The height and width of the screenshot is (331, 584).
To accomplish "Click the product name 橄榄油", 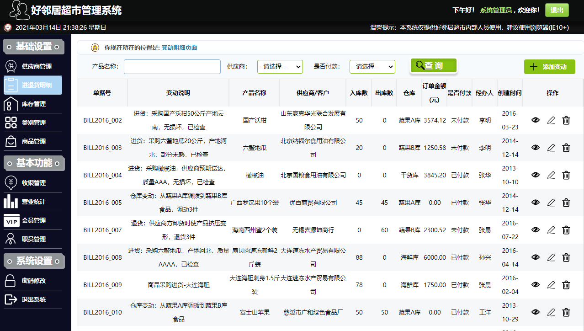I will (255, 175).
